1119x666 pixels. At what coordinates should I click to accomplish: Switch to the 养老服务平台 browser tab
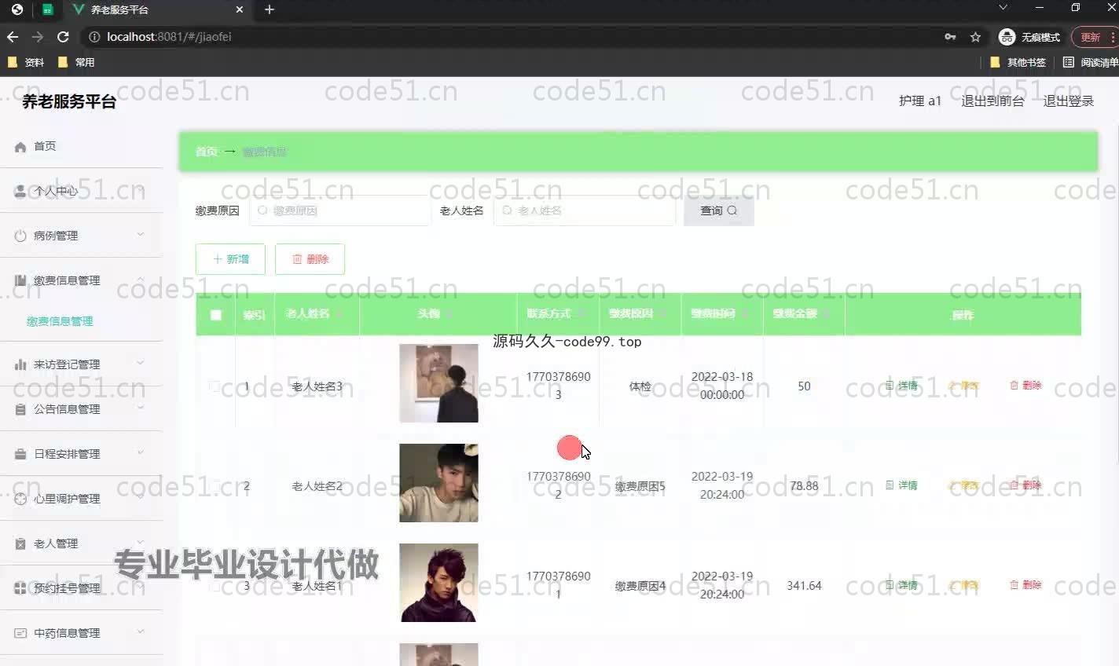156,9
